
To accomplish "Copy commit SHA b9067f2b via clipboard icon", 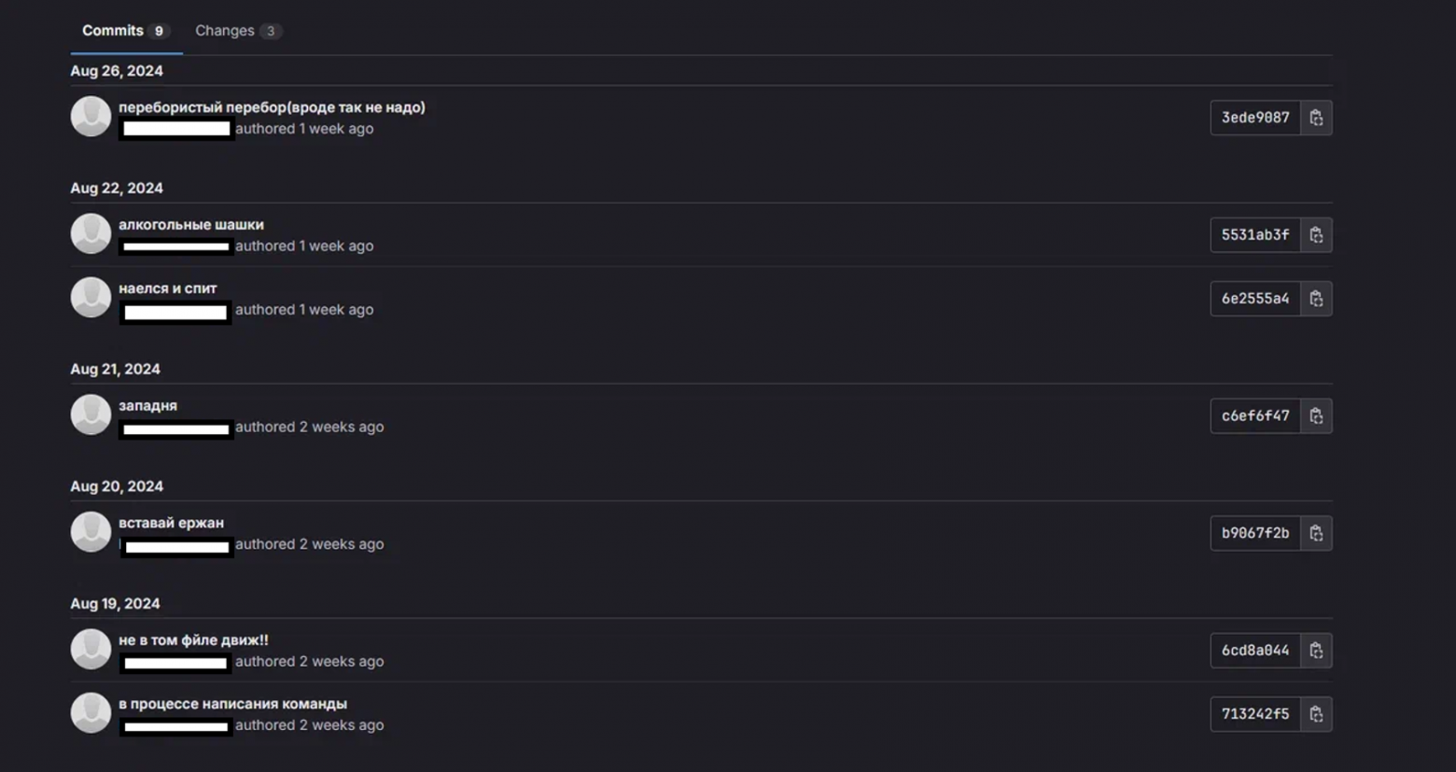I will 1316,533.
